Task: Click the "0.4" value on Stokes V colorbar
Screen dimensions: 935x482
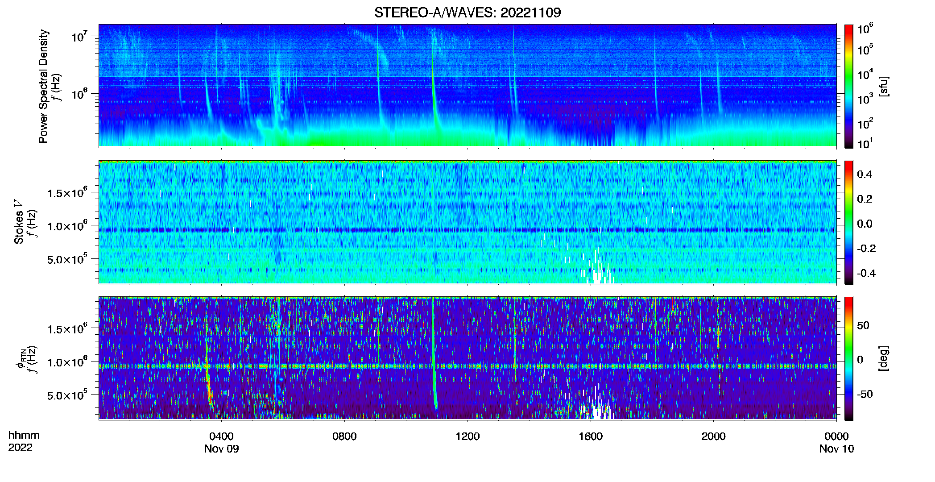Action: coord(865,175)
